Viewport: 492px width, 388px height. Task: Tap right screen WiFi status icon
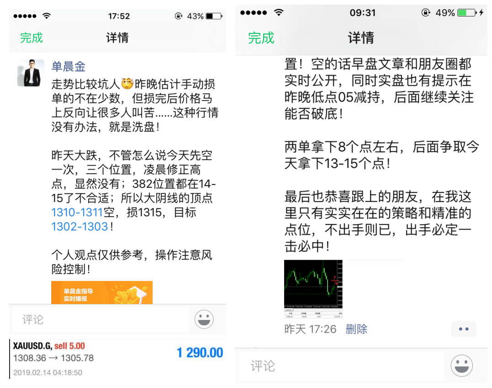[279, 12]
